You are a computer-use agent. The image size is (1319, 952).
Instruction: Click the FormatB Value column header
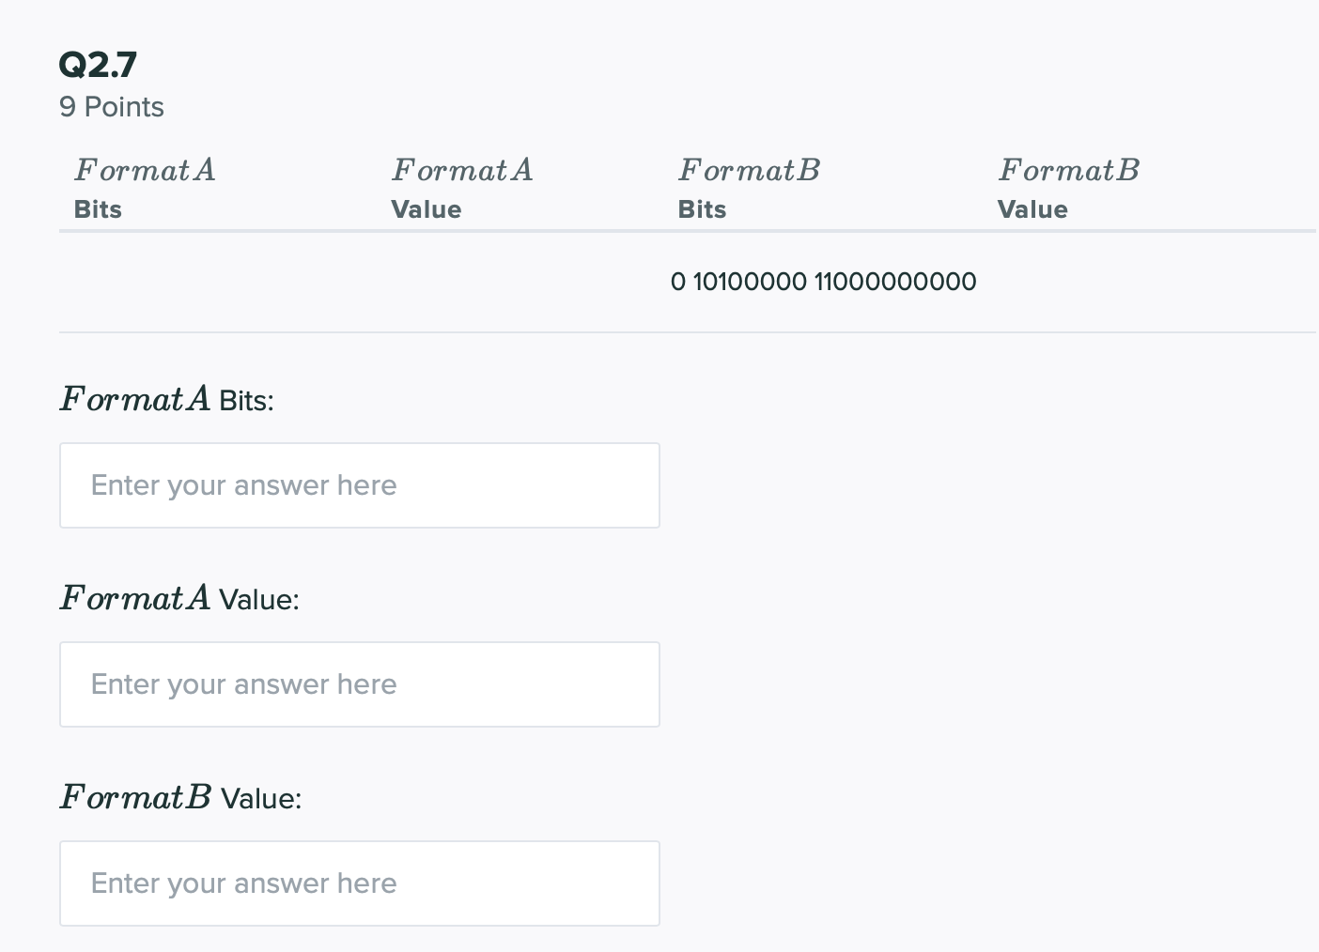point(1068,188)
